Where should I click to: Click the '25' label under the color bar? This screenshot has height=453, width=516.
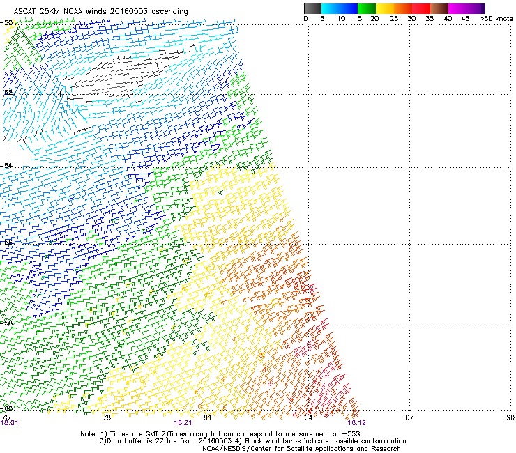pos(394,19)
